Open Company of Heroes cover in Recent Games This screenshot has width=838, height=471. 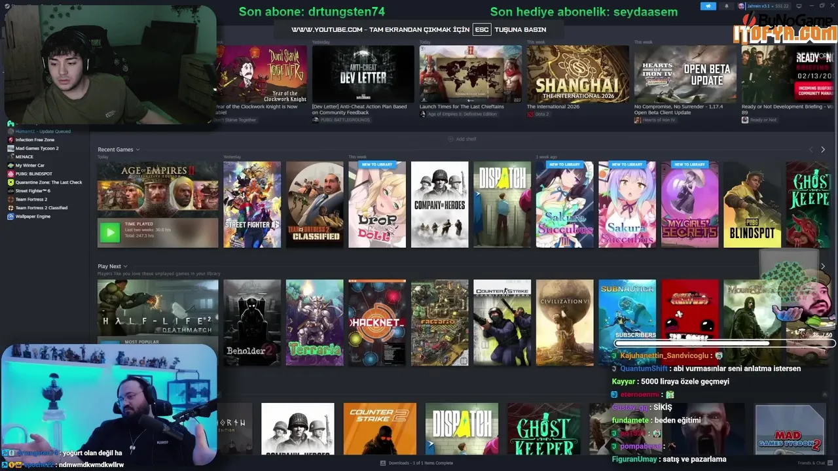click(x=439, y=205)
